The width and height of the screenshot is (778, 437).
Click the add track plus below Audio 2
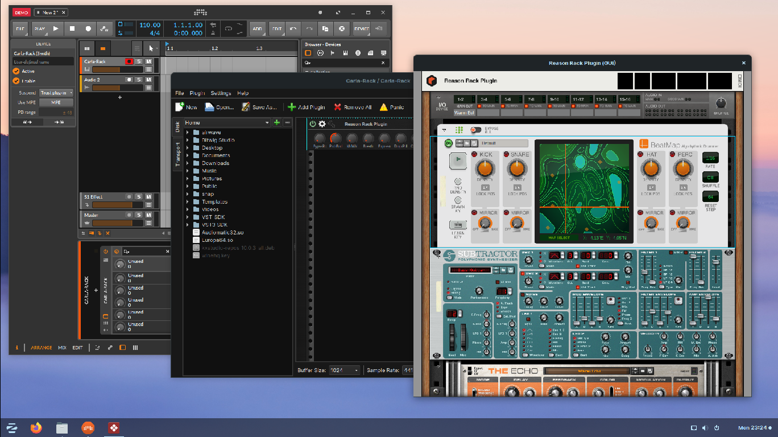tap(119, 97)
